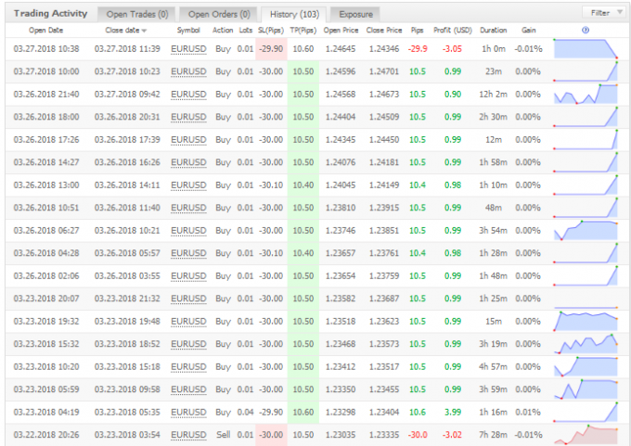Sort by Profit (USD) column header
This screenshot has width=631, height=446.
tap(453, 31)
